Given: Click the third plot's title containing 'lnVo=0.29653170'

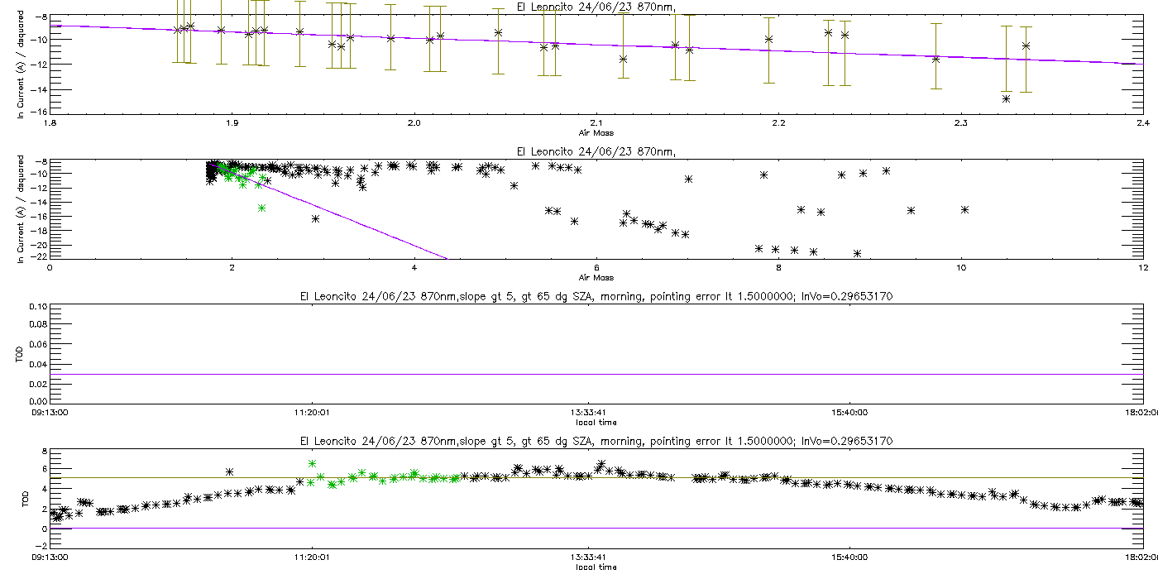Looking at the screenshot, I should coord(596,296).
